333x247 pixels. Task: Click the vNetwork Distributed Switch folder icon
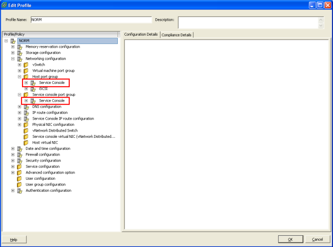[25, 130]
